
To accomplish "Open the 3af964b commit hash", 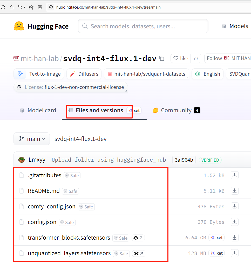I will (184, 160).
